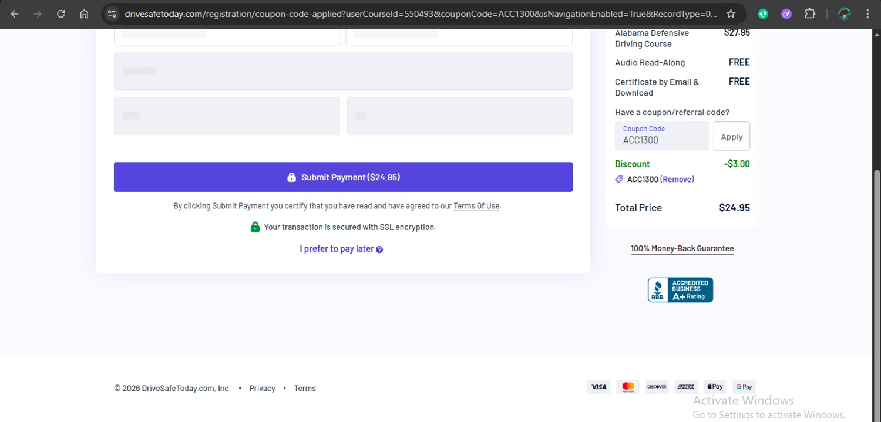Screen dimensions: 881x422
Task: Click the Coupon Code input field
Action: tap(662, 136)
